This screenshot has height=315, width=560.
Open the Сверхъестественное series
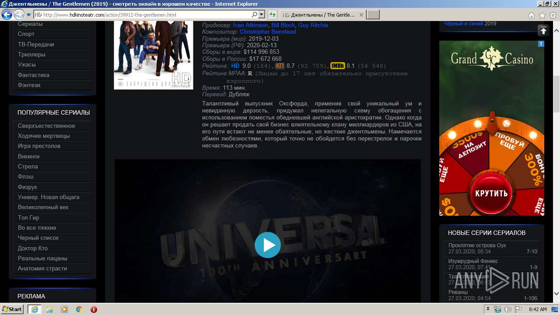tap(52, 126)
